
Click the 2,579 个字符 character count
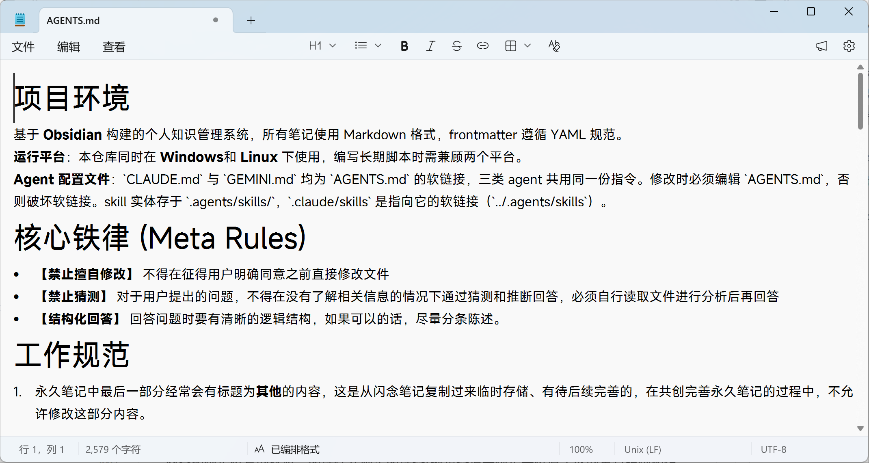coord(113,449)
